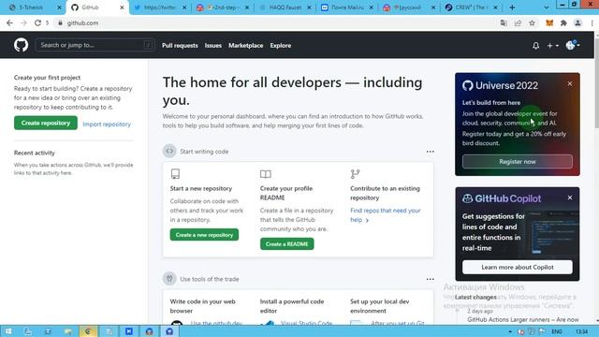Click the github.com address bar
The height and width of the screenshot is (337, 599).
click(275, 22)
